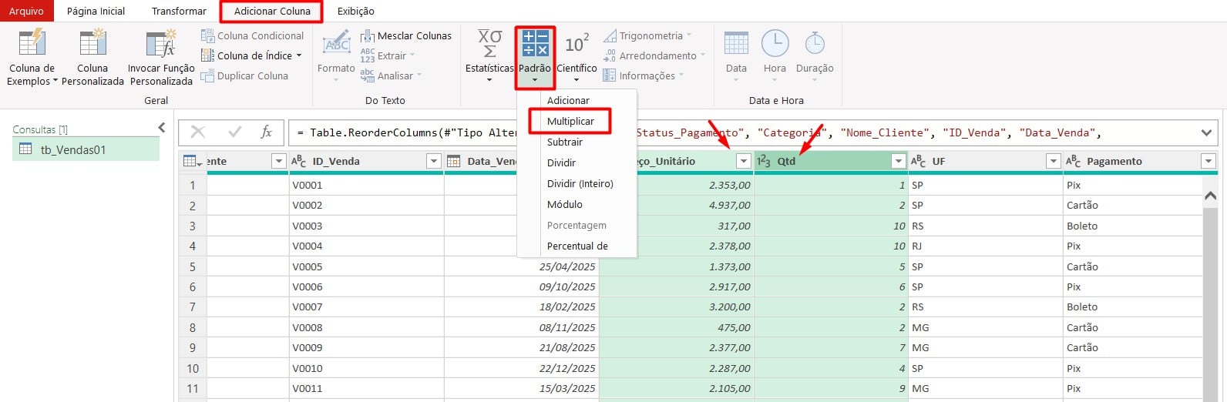Open the ID_Venda column filter dropdown
Image resolution: width=1227 pixels, height=402 pixels.
click(434, 161)
